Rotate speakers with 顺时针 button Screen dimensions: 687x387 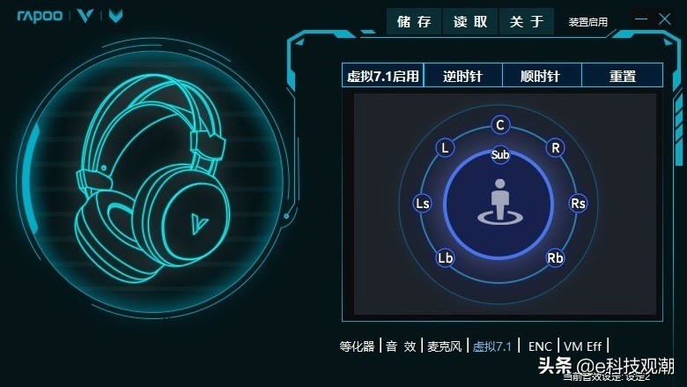[542, 76]
